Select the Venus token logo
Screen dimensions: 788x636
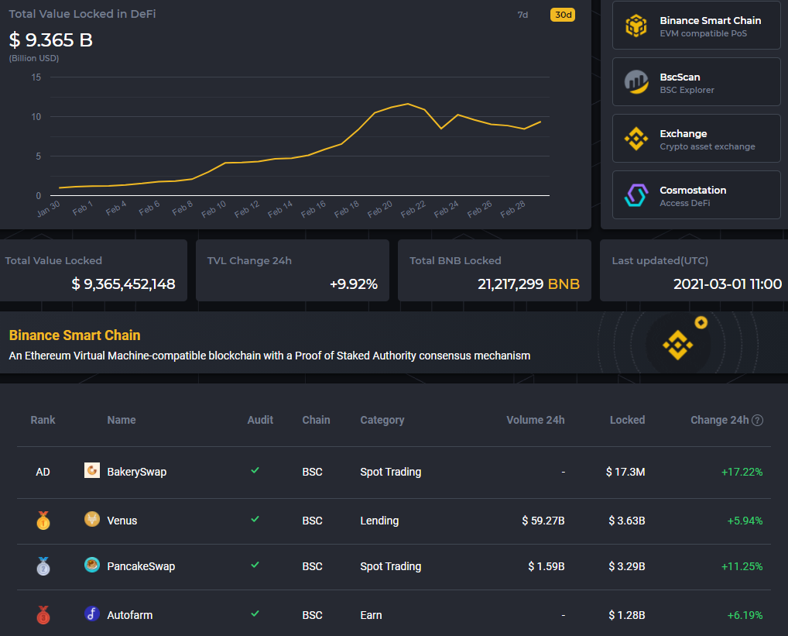coord(92,520)
